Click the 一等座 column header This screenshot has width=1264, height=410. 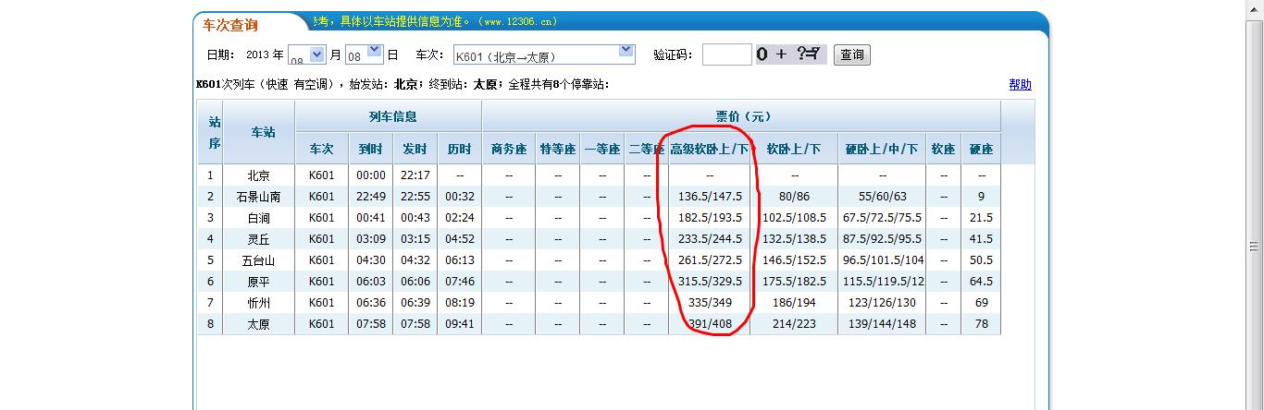pos(601,149)
